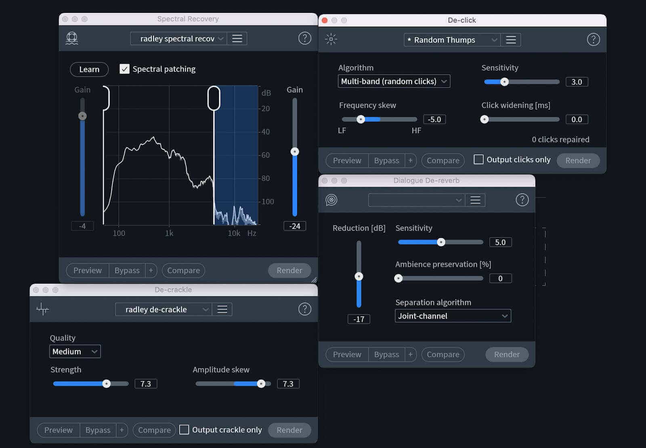Click the Dialogue De-reverb module icon
The image size is (646, 448).
[x=331, y=200]
